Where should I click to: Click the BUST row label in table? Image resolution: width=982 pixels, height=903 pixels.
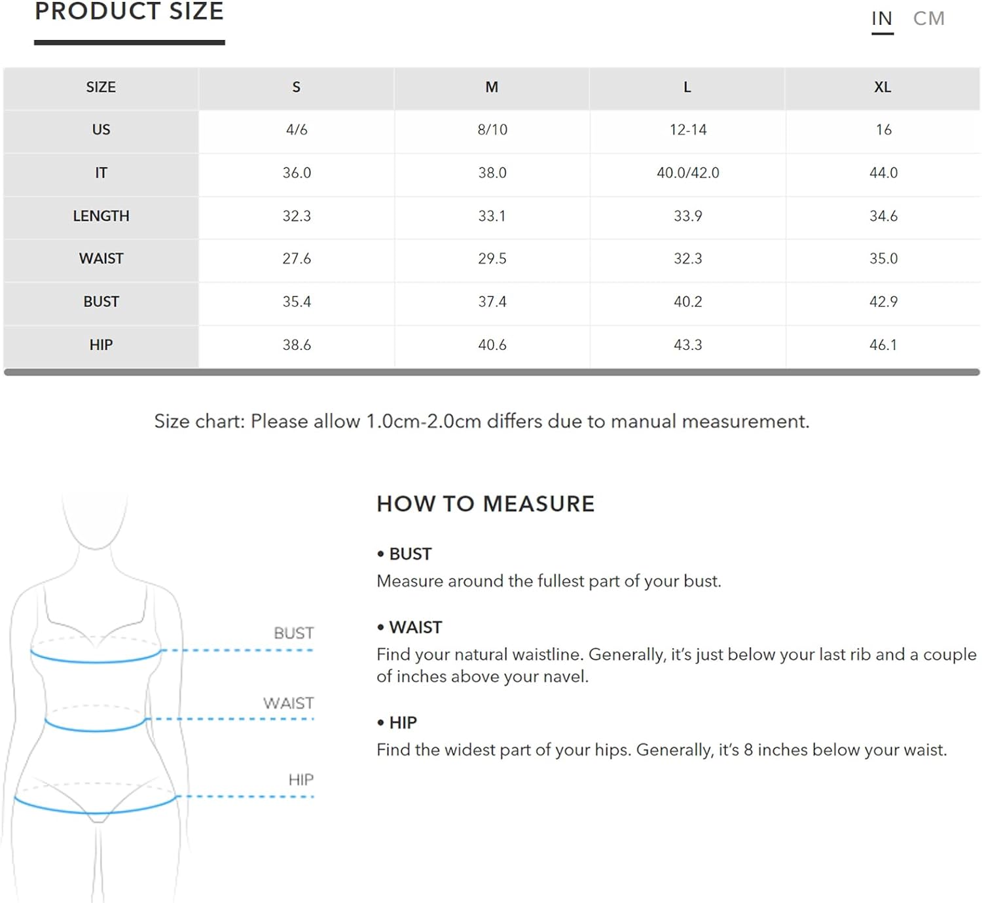(x=101, y=302)
